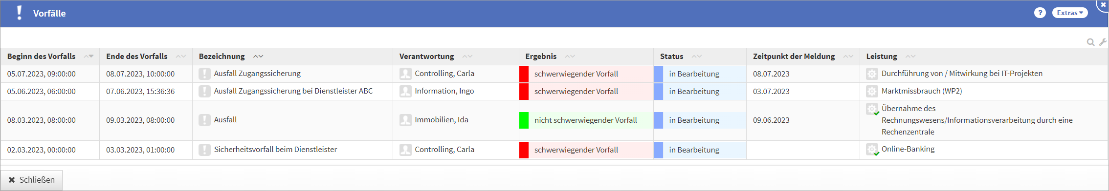Open Ausfall Zugangssicherung bei Dienstleister ABC entry
The width and height of the screenshot is (1109, 191).
pos(293,91)
